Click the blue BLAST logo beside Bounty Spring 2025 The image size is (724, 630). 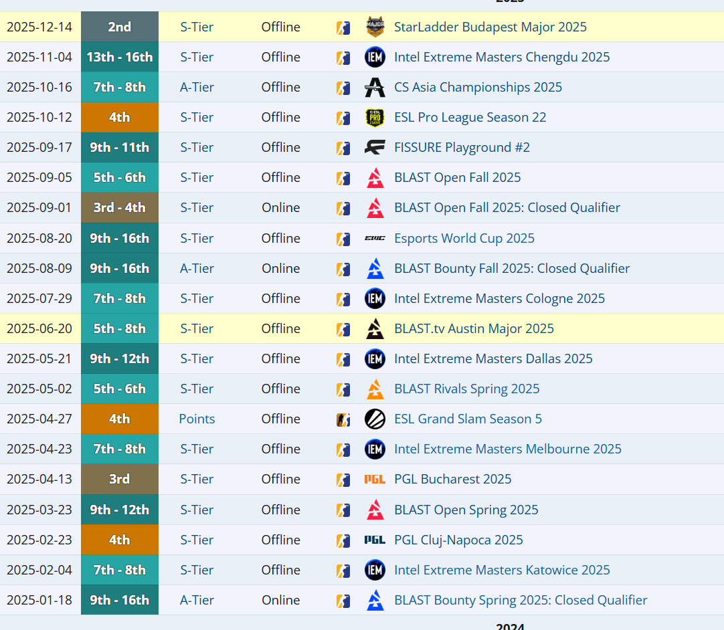375,600
